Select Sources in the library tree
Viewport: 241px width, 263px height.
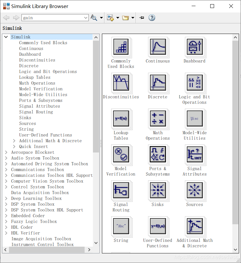28,123
